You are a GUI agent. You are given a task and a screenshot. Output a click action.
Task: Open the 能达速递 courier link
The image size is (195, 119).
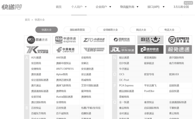pos(124,57)
